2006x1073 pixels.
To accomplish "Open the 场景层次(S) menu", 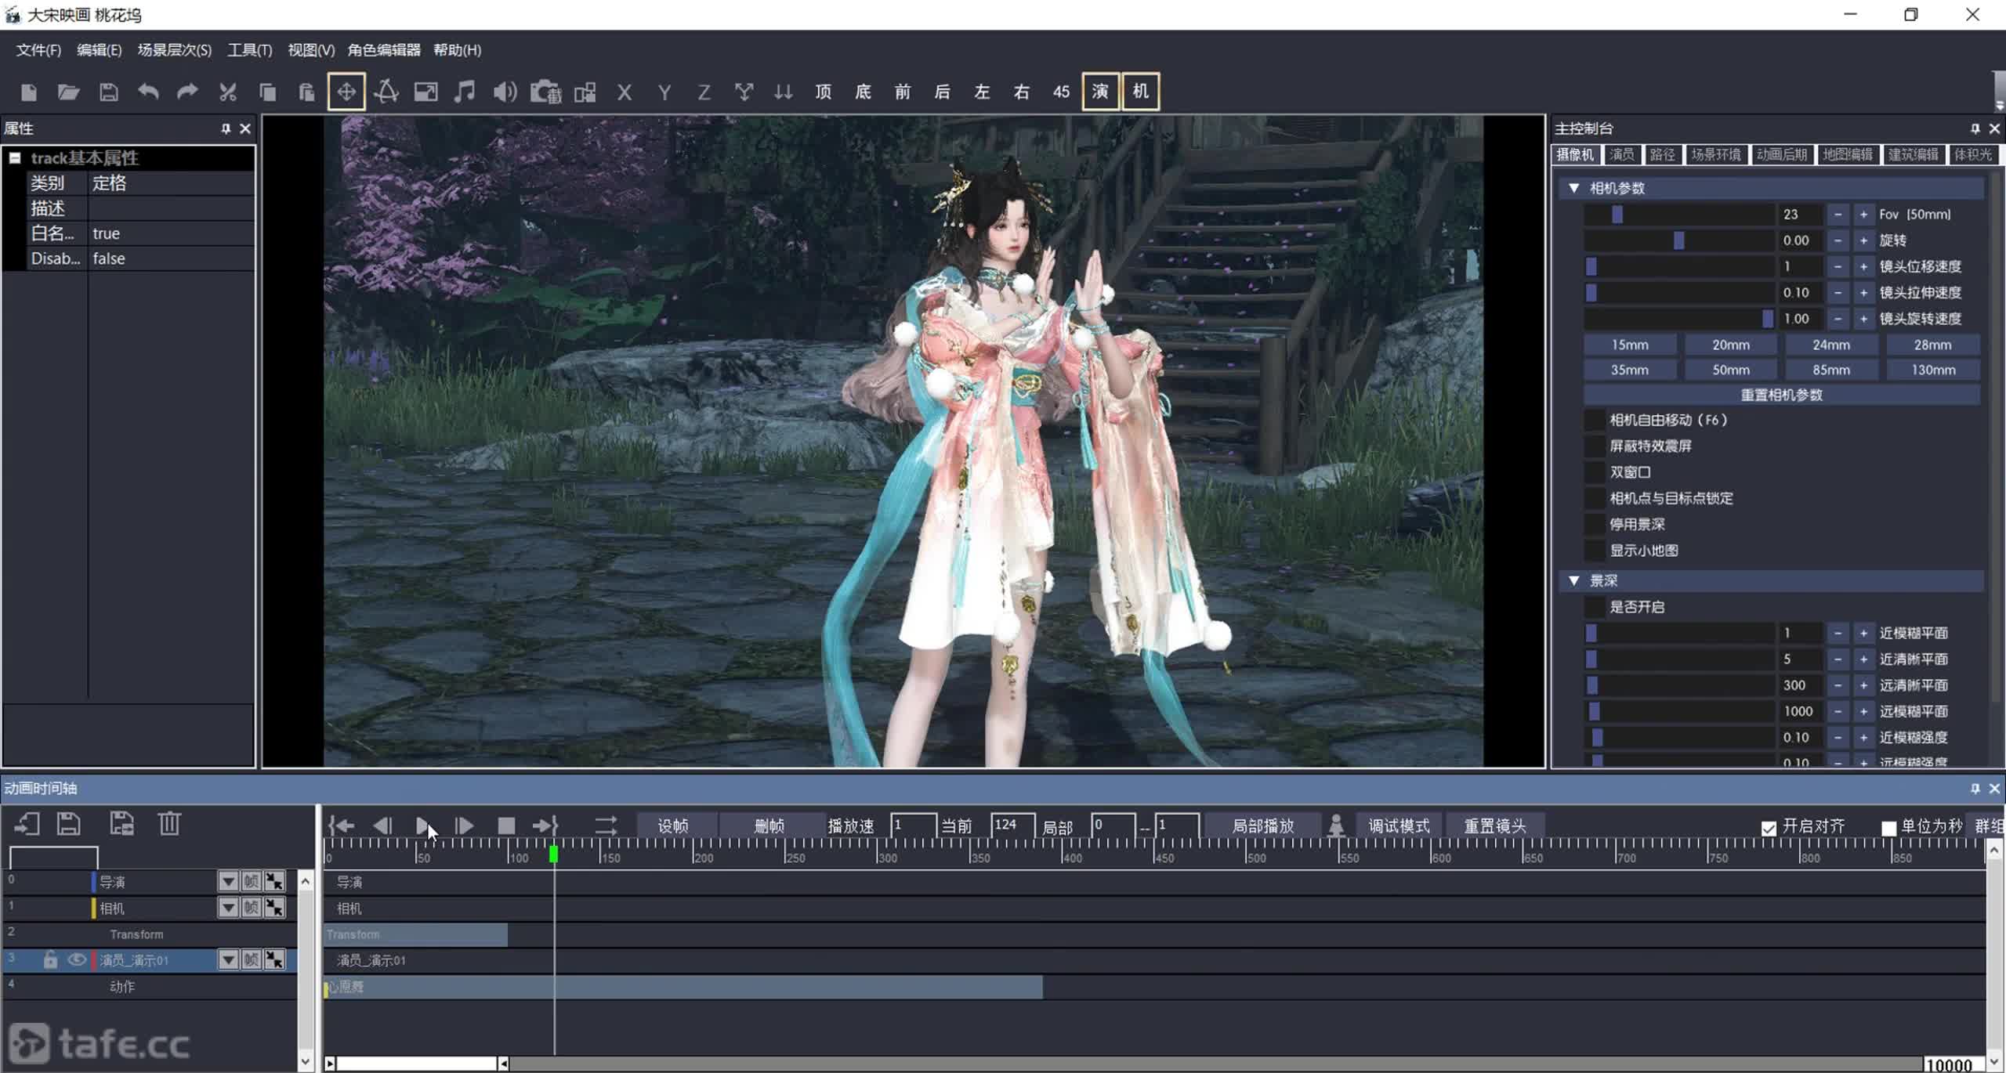I will 174,50.
